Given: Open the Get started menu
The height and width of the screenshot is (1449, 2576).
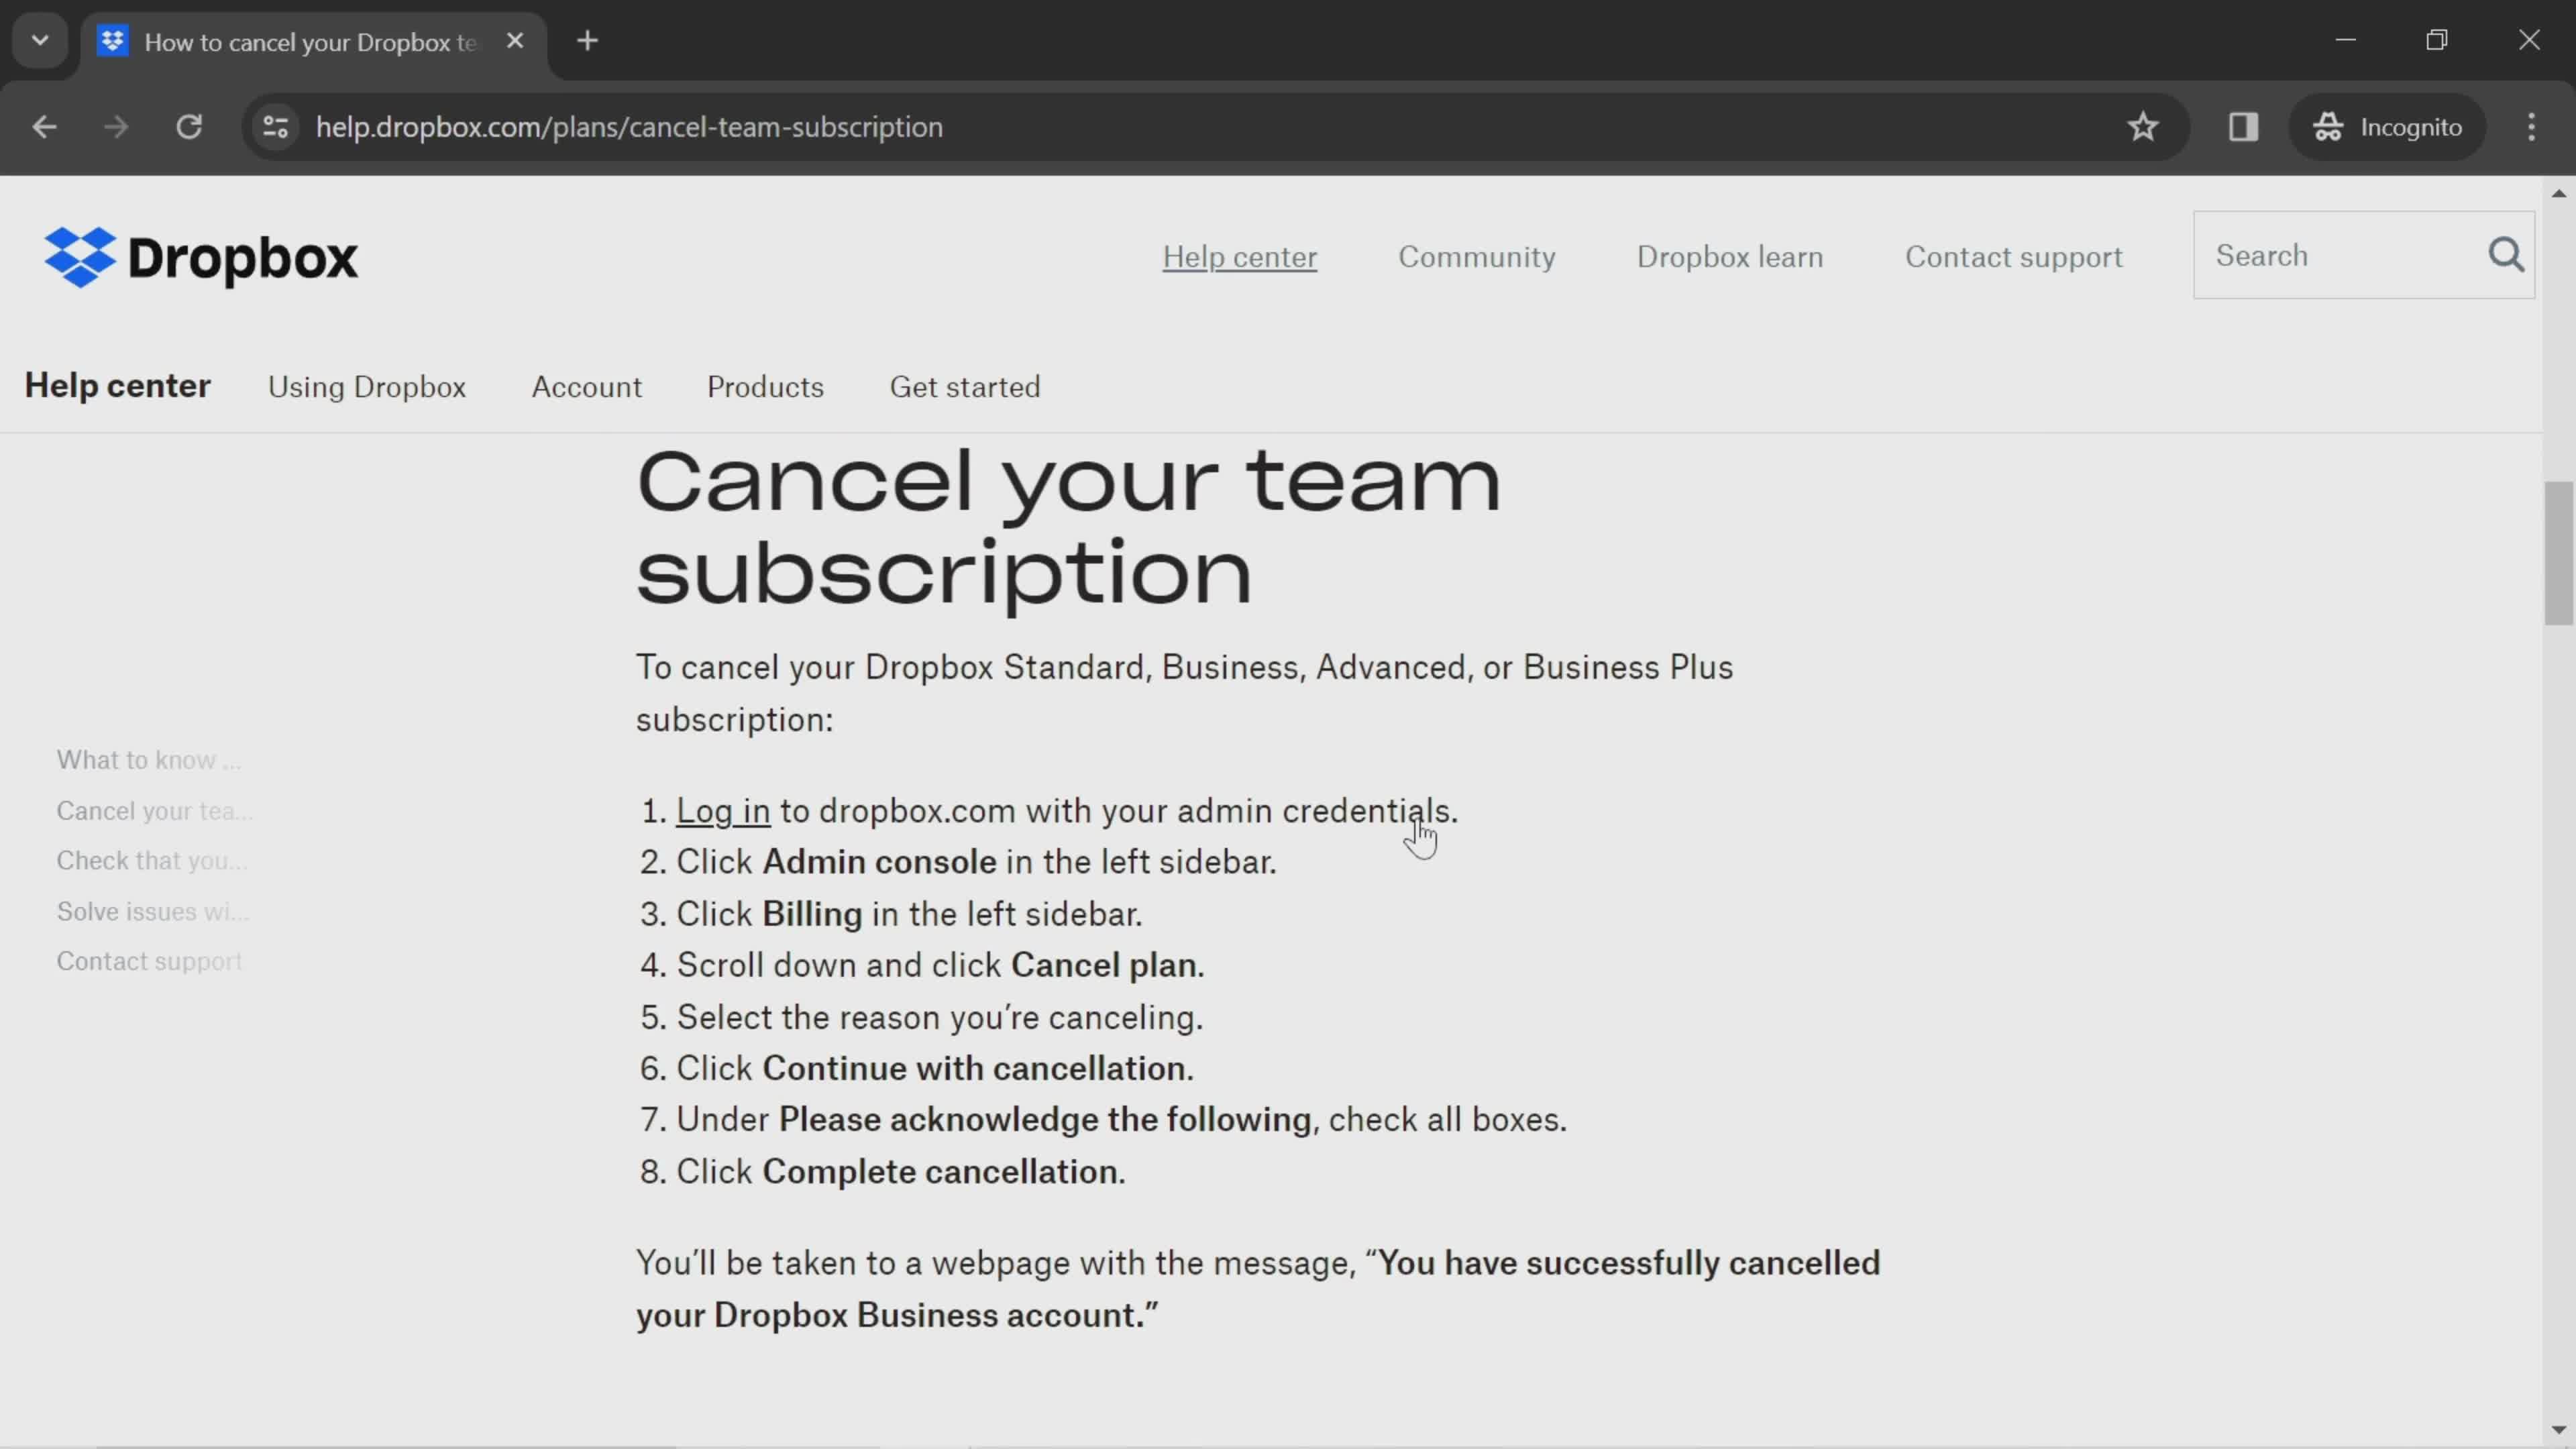Looking at the screenshot, I should (x=965, y=387).
